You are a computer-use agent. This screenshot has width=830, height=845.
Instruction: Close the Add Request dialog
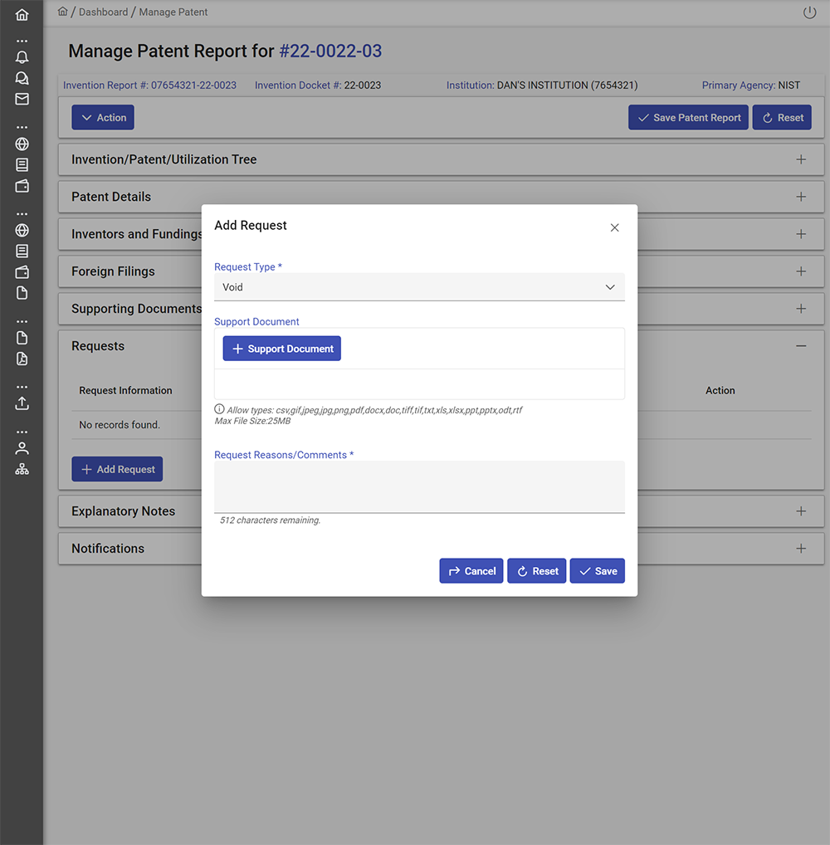coord(614,227)
